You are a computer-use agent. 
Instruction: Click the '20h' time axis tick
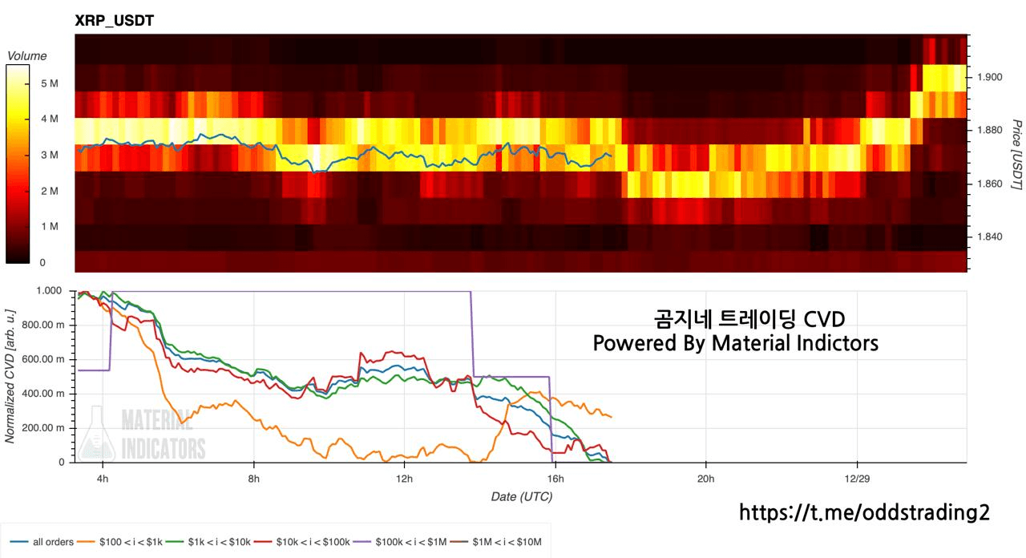point(706,479)
